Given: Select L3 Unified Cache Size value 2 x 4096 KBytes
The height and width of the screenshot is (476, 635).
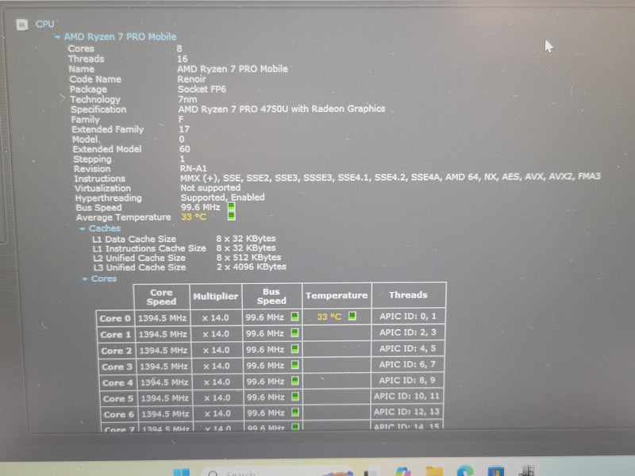Looking at the screenshot, I should pos(251,267).
